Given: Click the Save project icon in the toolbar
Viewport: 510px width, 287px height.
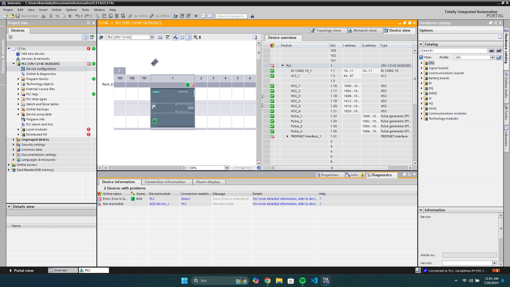Looking at the screenshot, I should pos(18,16).
